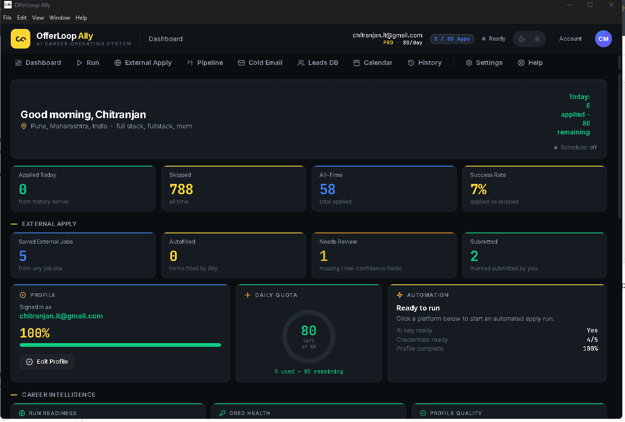Click the Calendar icon in navigation
The width and height of the screenshot is (625, 422).
pos(356,63)
